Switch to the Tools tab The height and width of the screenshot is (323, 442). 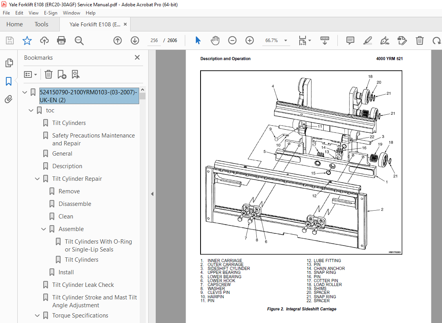click(x=41, y=24)
